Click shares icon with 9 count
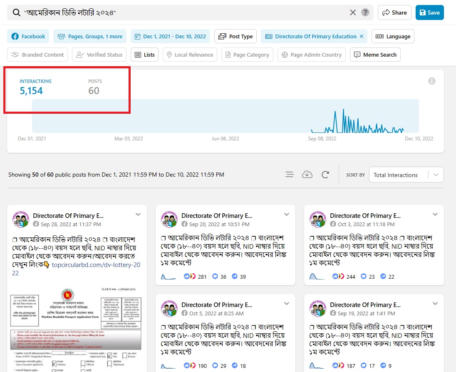Screen dimensions: 456x372 (x=383, y=365)
